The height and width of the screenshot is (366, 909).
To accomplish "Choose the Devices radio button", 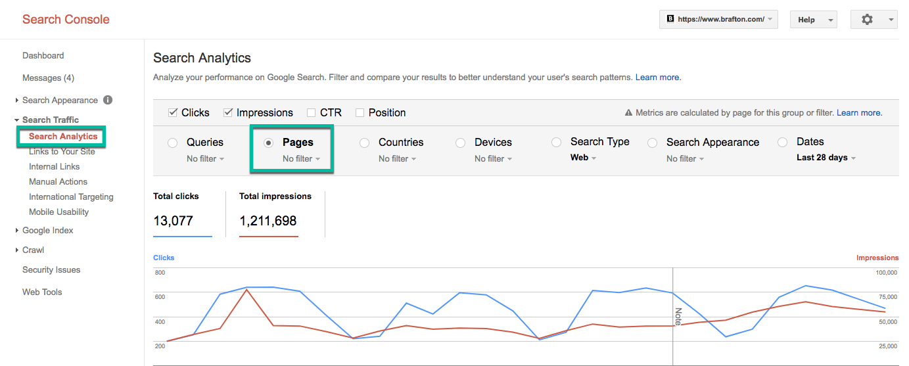I will [461, 143].
